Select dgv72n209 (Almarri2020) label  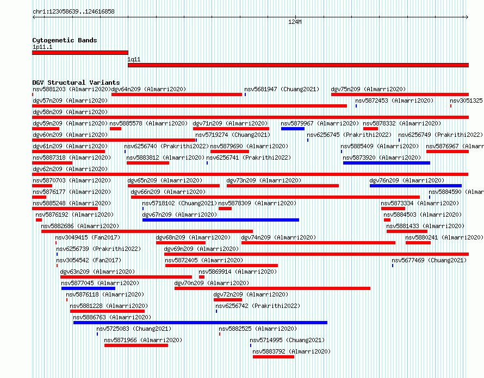251,294
